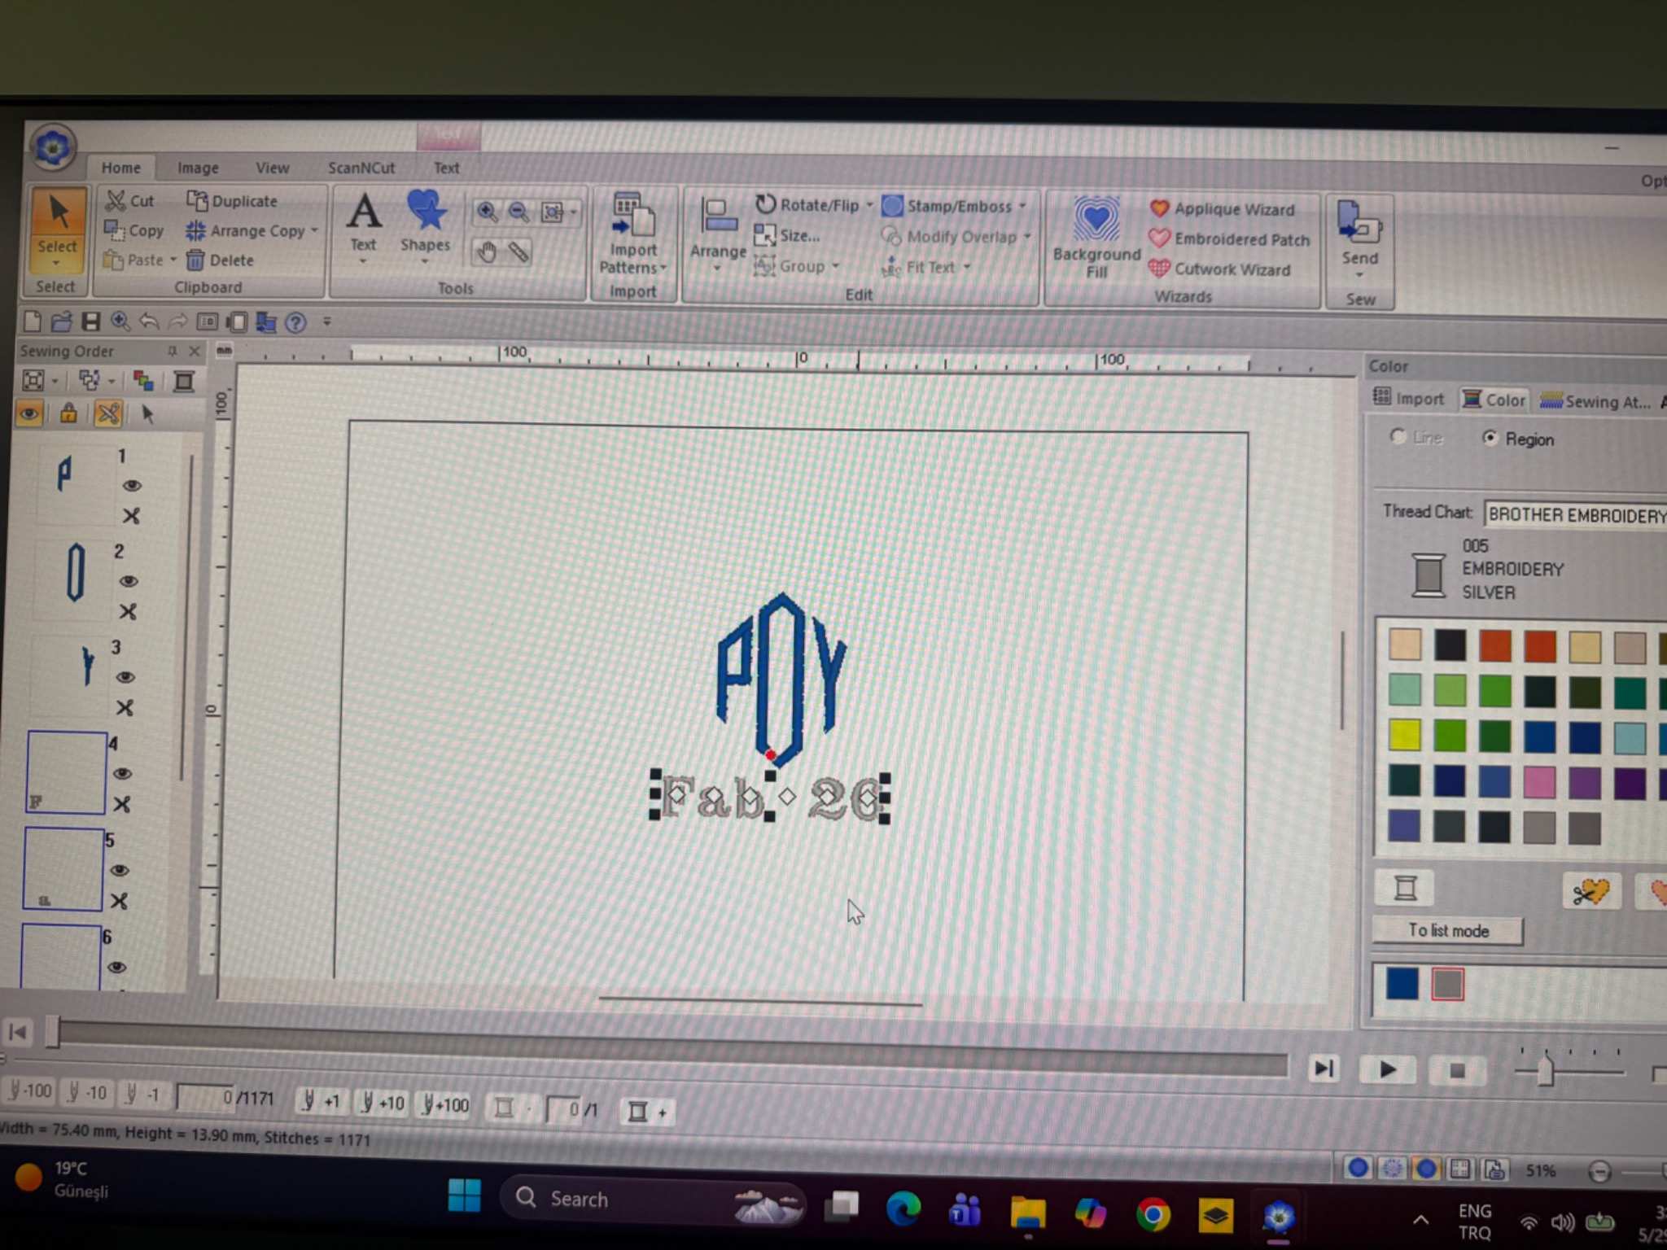
Task: Expand the Arrange Copy dropdown
Action: click(314, 230)
